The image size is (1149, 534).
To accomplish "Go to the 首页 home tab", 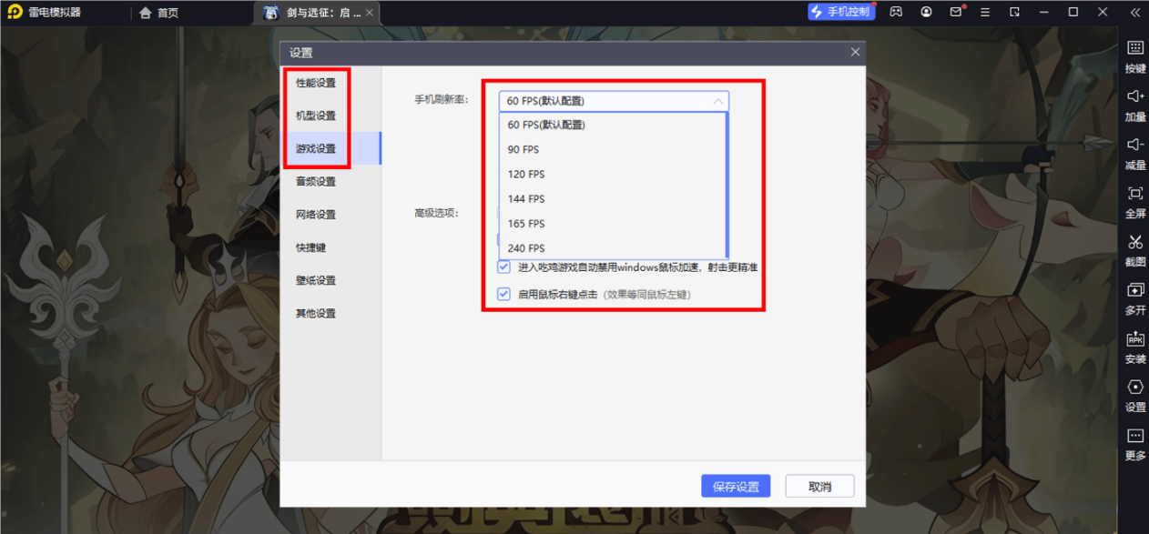I will coord(158,13).
